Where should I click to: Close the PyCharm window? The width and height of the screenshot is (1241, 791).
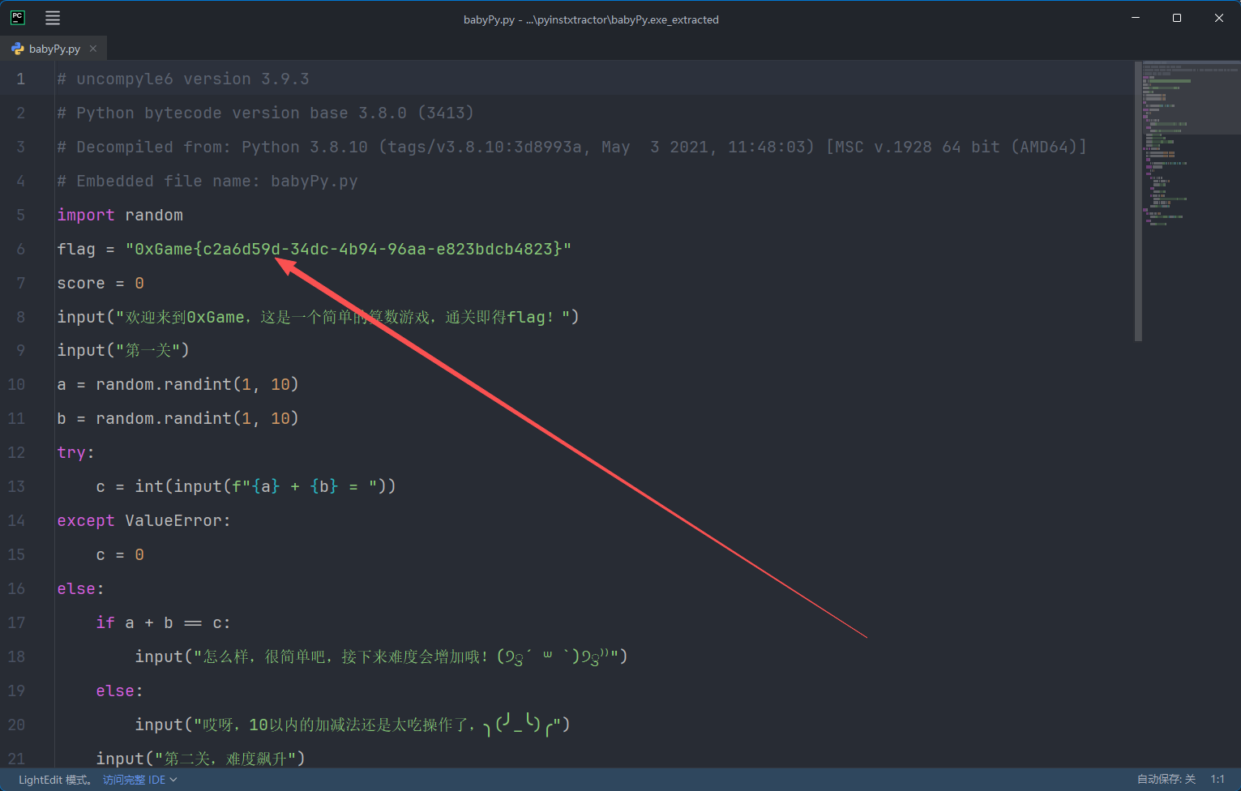pyautogui.click(x=1218, y=18)
